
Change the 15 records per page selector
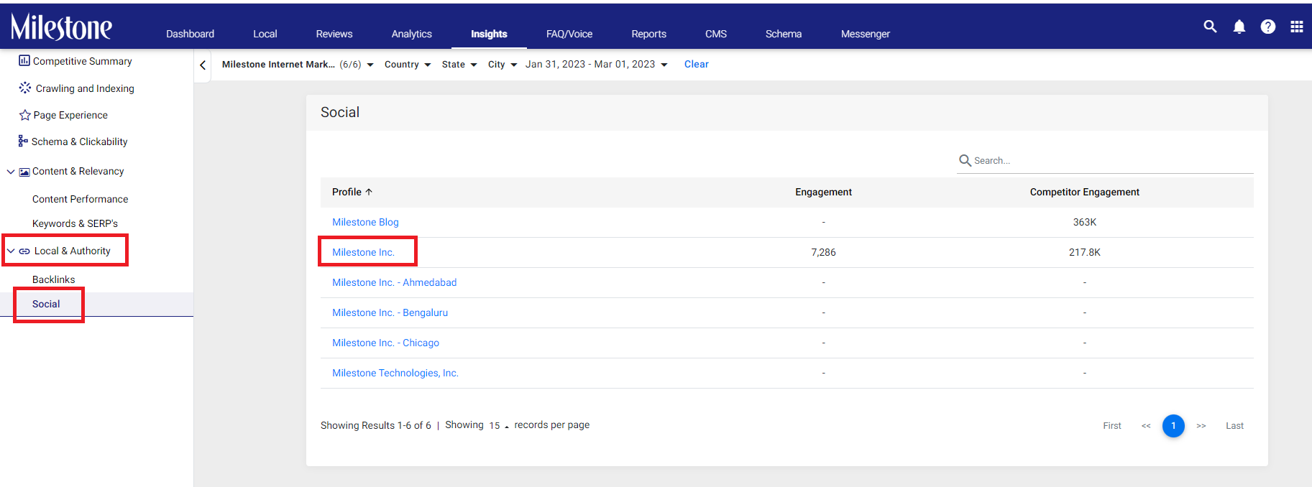click(499, 425)
